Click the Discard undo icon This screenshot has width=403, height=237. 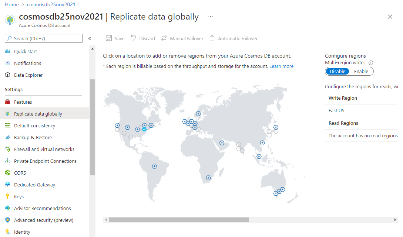pos(134,38)
